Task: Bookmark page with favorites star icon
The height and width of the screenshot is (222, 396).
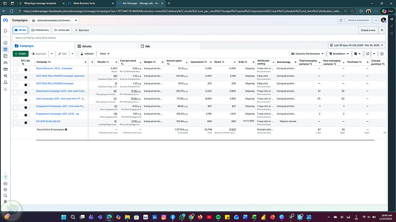Action: (x=352, y=11)
